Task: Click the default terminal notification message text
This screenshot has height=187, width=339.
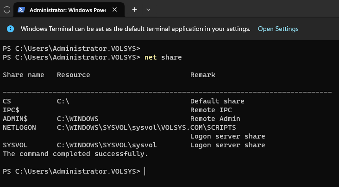Action: [135, 29]
